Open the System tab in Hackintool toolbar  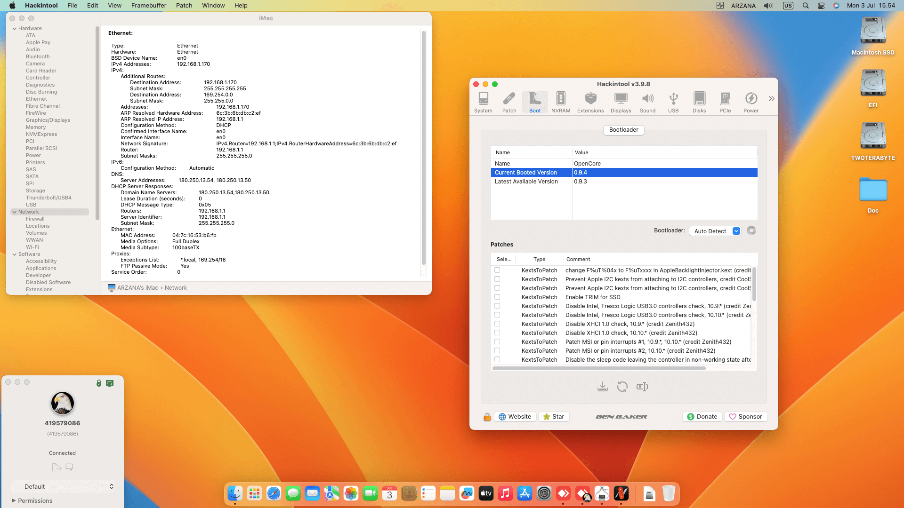point(483,102)
